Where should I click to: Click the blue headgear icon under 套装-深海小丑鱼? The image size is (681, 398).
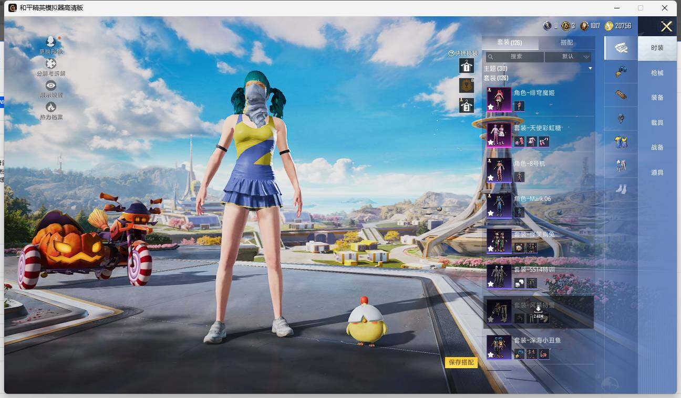click(519, 354)
